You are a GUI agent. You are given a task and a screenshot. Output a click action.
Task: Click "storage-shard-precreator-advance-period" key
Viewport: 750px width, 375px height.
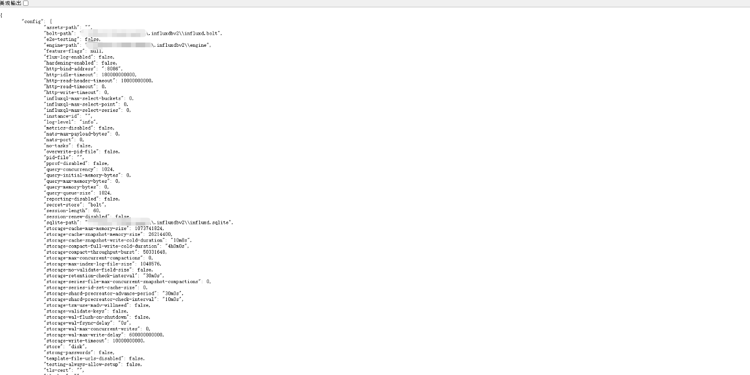click(100, 293)
